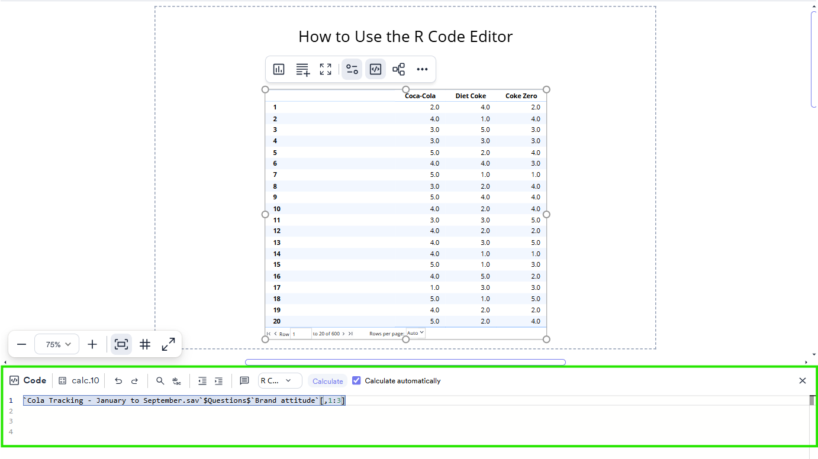This screenshot has width=818, height=459.
Task: Click the Coca-Cola column header
Action: click(420, 96)
